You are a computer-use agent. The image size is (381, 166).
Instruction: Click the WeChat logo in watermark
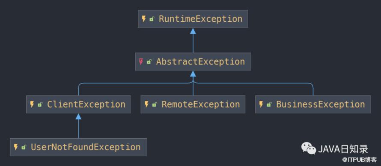[308, 148]
